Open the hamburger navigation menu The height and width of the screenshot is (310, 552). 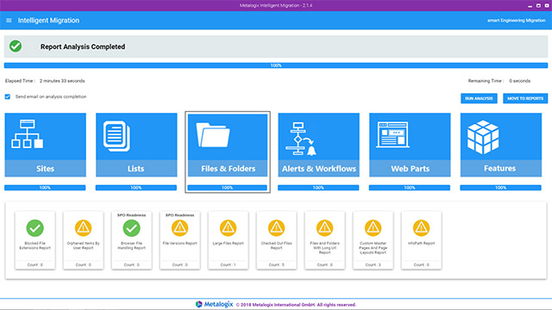(9, 21)
